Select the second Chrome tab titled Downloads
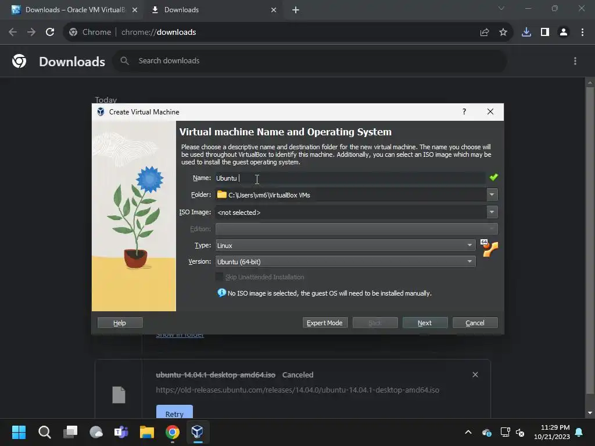The image size is (595, 446). coord(213,10)
